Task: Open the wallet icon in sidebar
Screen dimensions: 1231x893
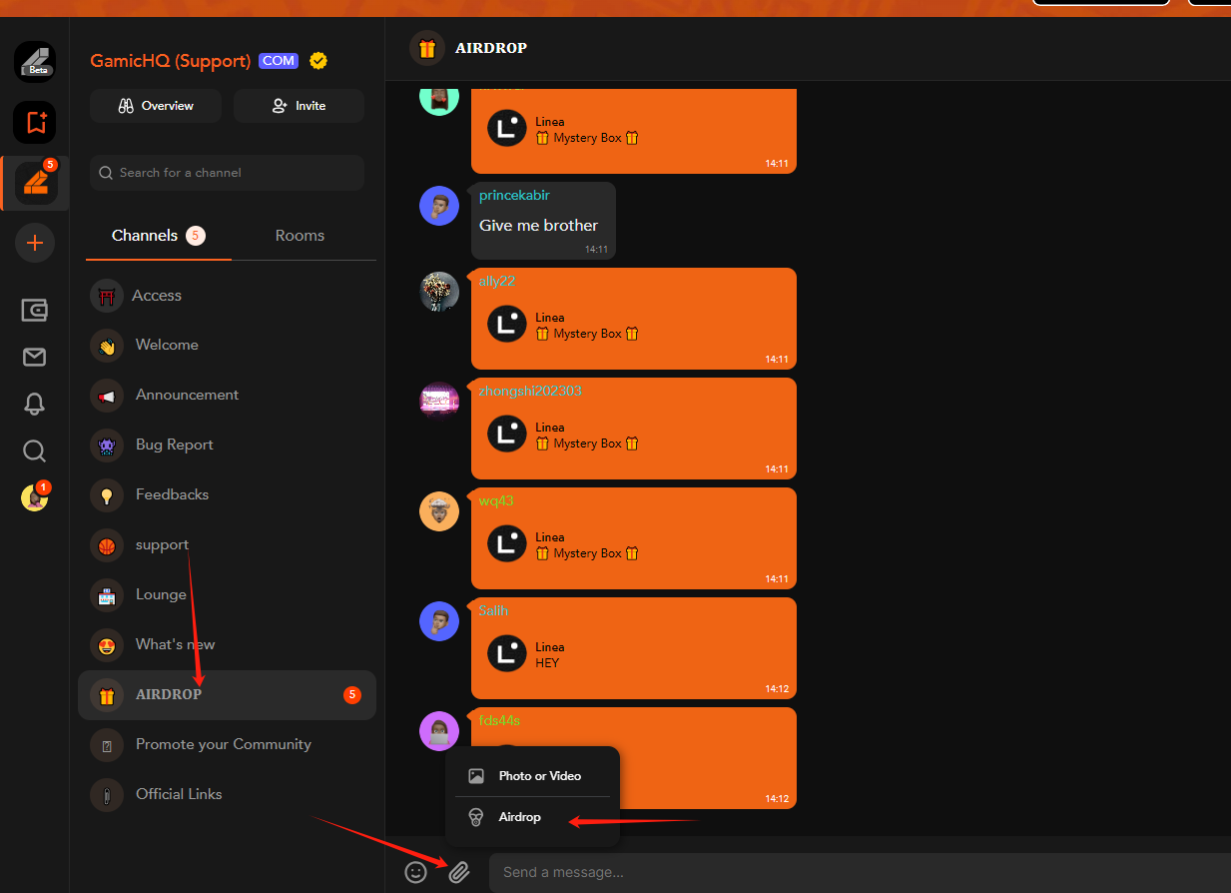Action: [x=35, y=310]
